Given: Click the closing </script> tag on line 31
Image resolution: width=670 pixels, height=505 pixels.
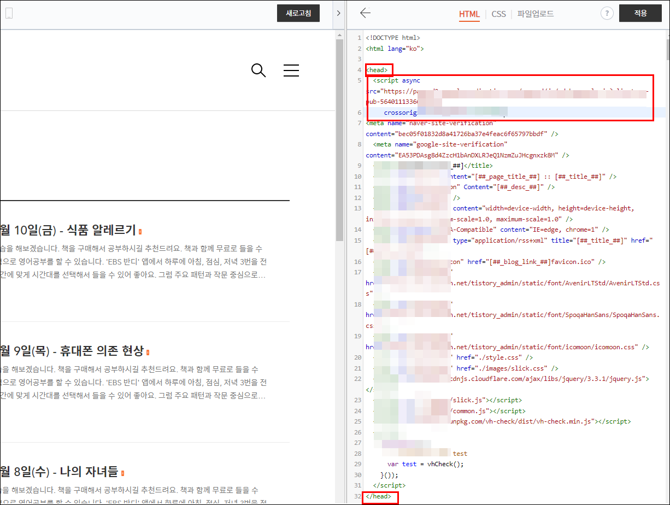Looking at the screenshot, I should click(389, 485).
